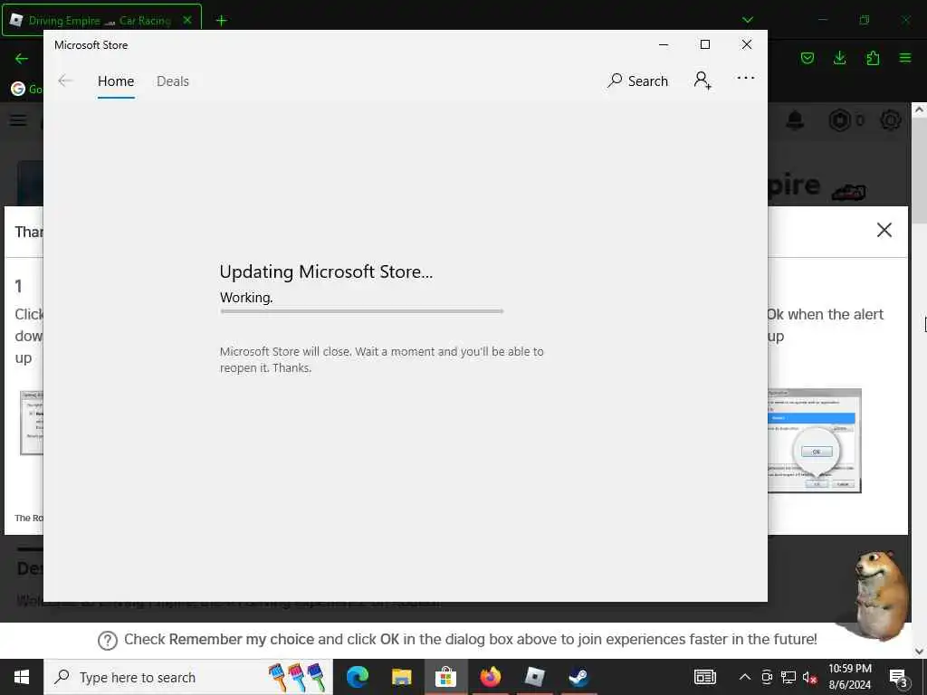
Task: Show hidden system tray icons
Action: pos(745,677)
